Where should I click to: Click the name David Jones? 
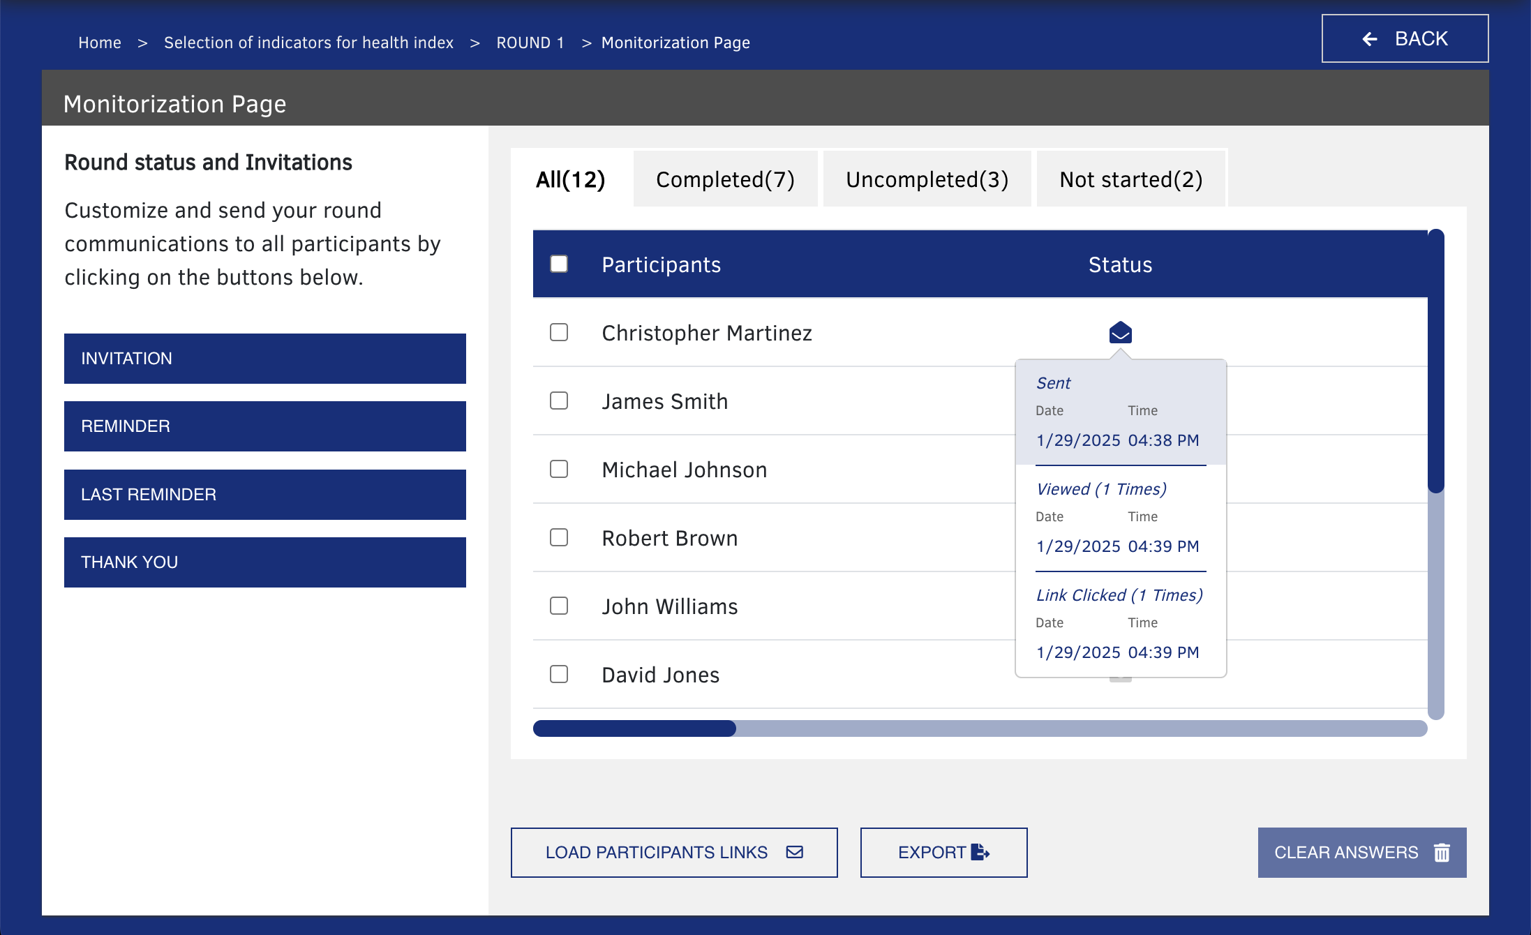[x=660, y=675]
